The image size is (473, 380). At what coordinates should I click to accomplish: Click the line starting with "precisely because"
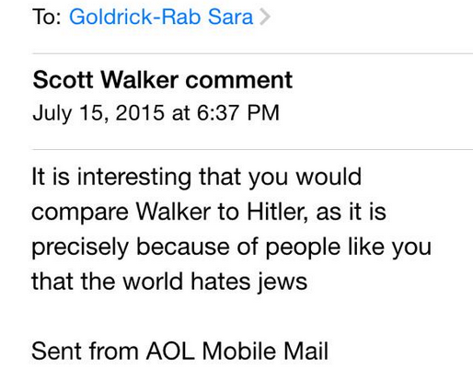coord(232,248)
